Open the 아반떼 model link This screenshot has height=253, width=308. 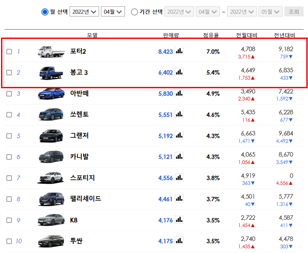[79, 94]
